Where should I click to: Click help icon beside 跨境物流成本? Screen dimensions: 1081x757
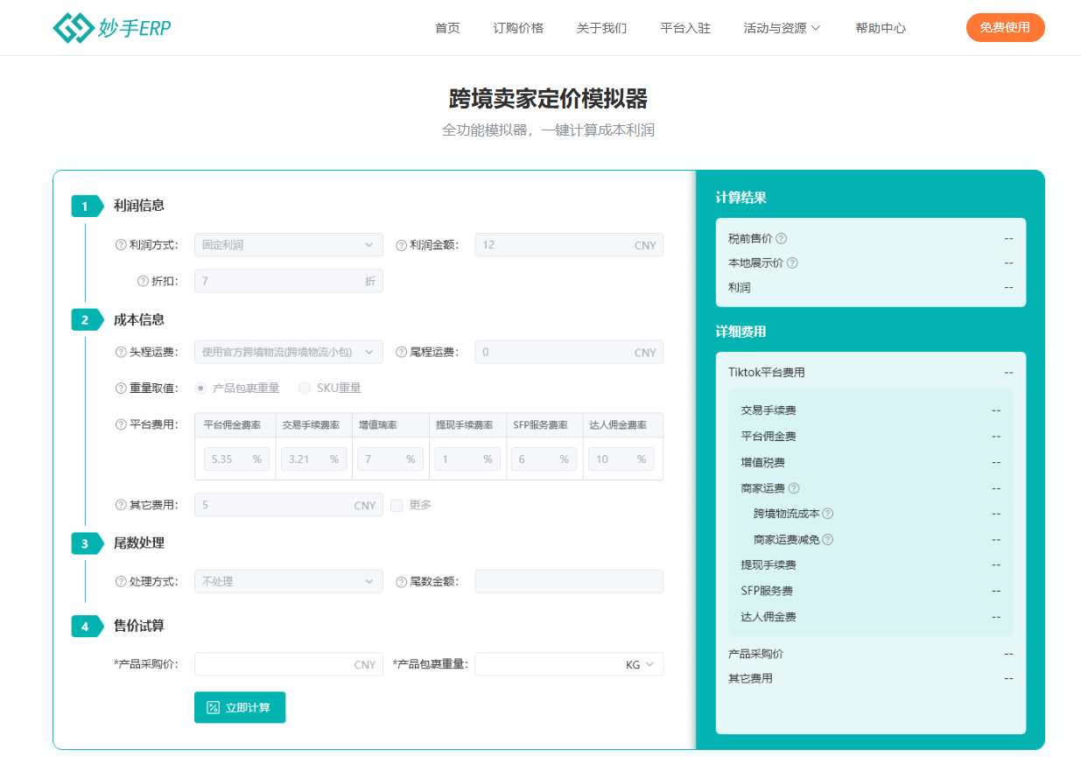coord(827,514)
